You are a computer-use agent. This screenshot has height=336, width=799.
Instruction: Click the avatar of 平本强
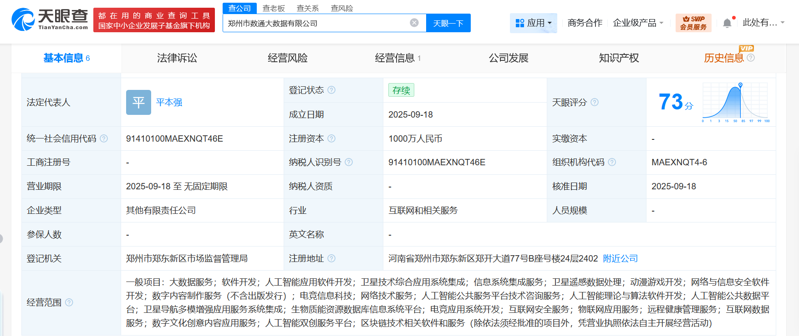click(138, 102)
